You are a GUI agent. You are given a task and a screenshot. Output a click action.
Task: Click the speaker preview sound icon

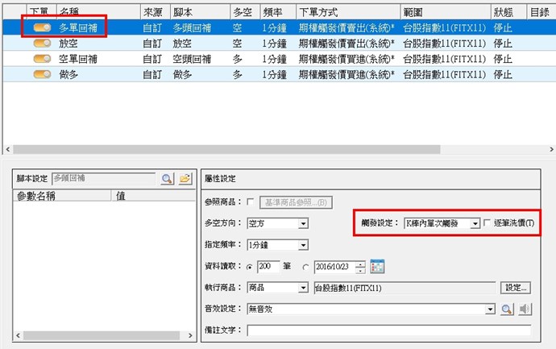click(525, 309)
